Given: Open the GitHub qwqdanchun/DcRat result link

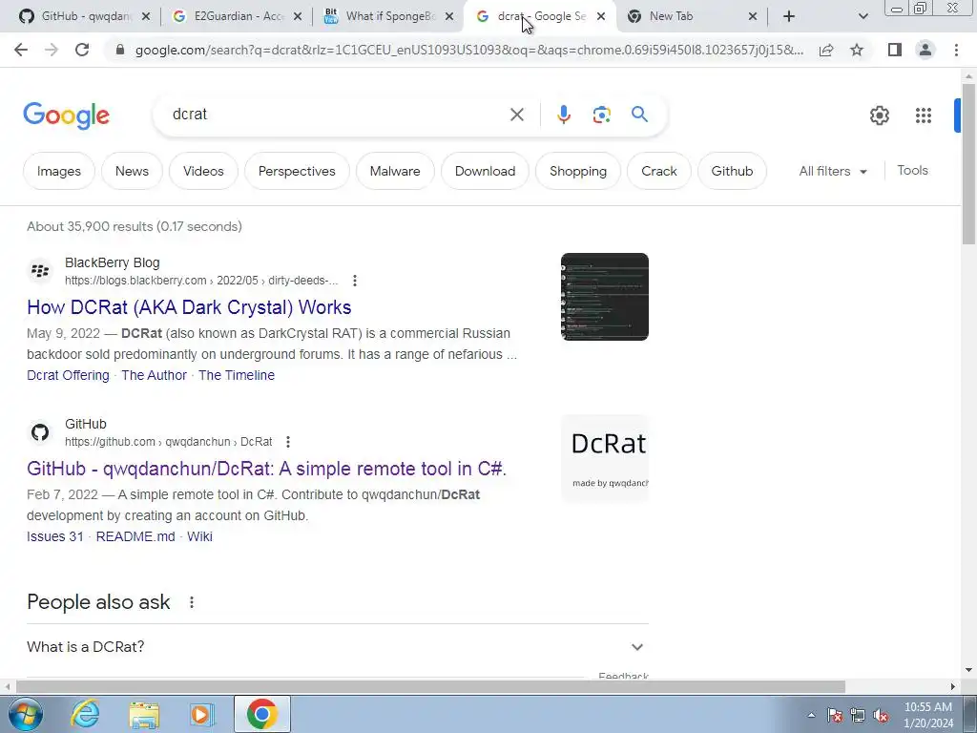Looking at the screenshot, I should [267, 469].
